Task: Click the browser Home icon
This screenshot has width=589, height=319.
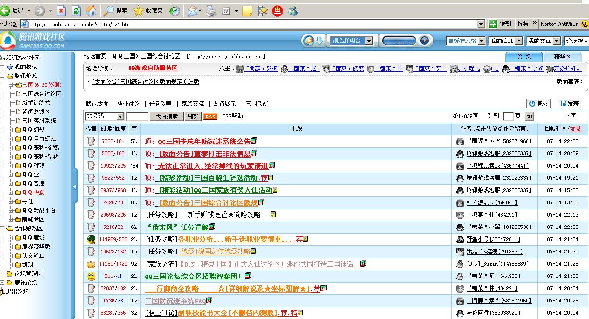Action: (x=92, y=10)
